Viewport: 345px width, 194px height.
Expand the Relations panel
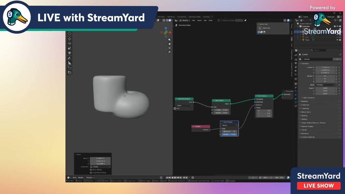(305, 101)
